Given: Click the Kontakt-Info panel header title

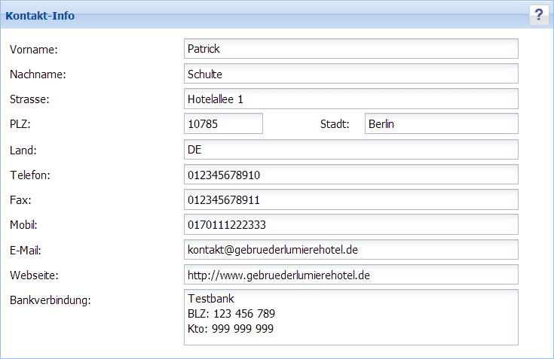Looking at the screenshot, I should 40,16.
